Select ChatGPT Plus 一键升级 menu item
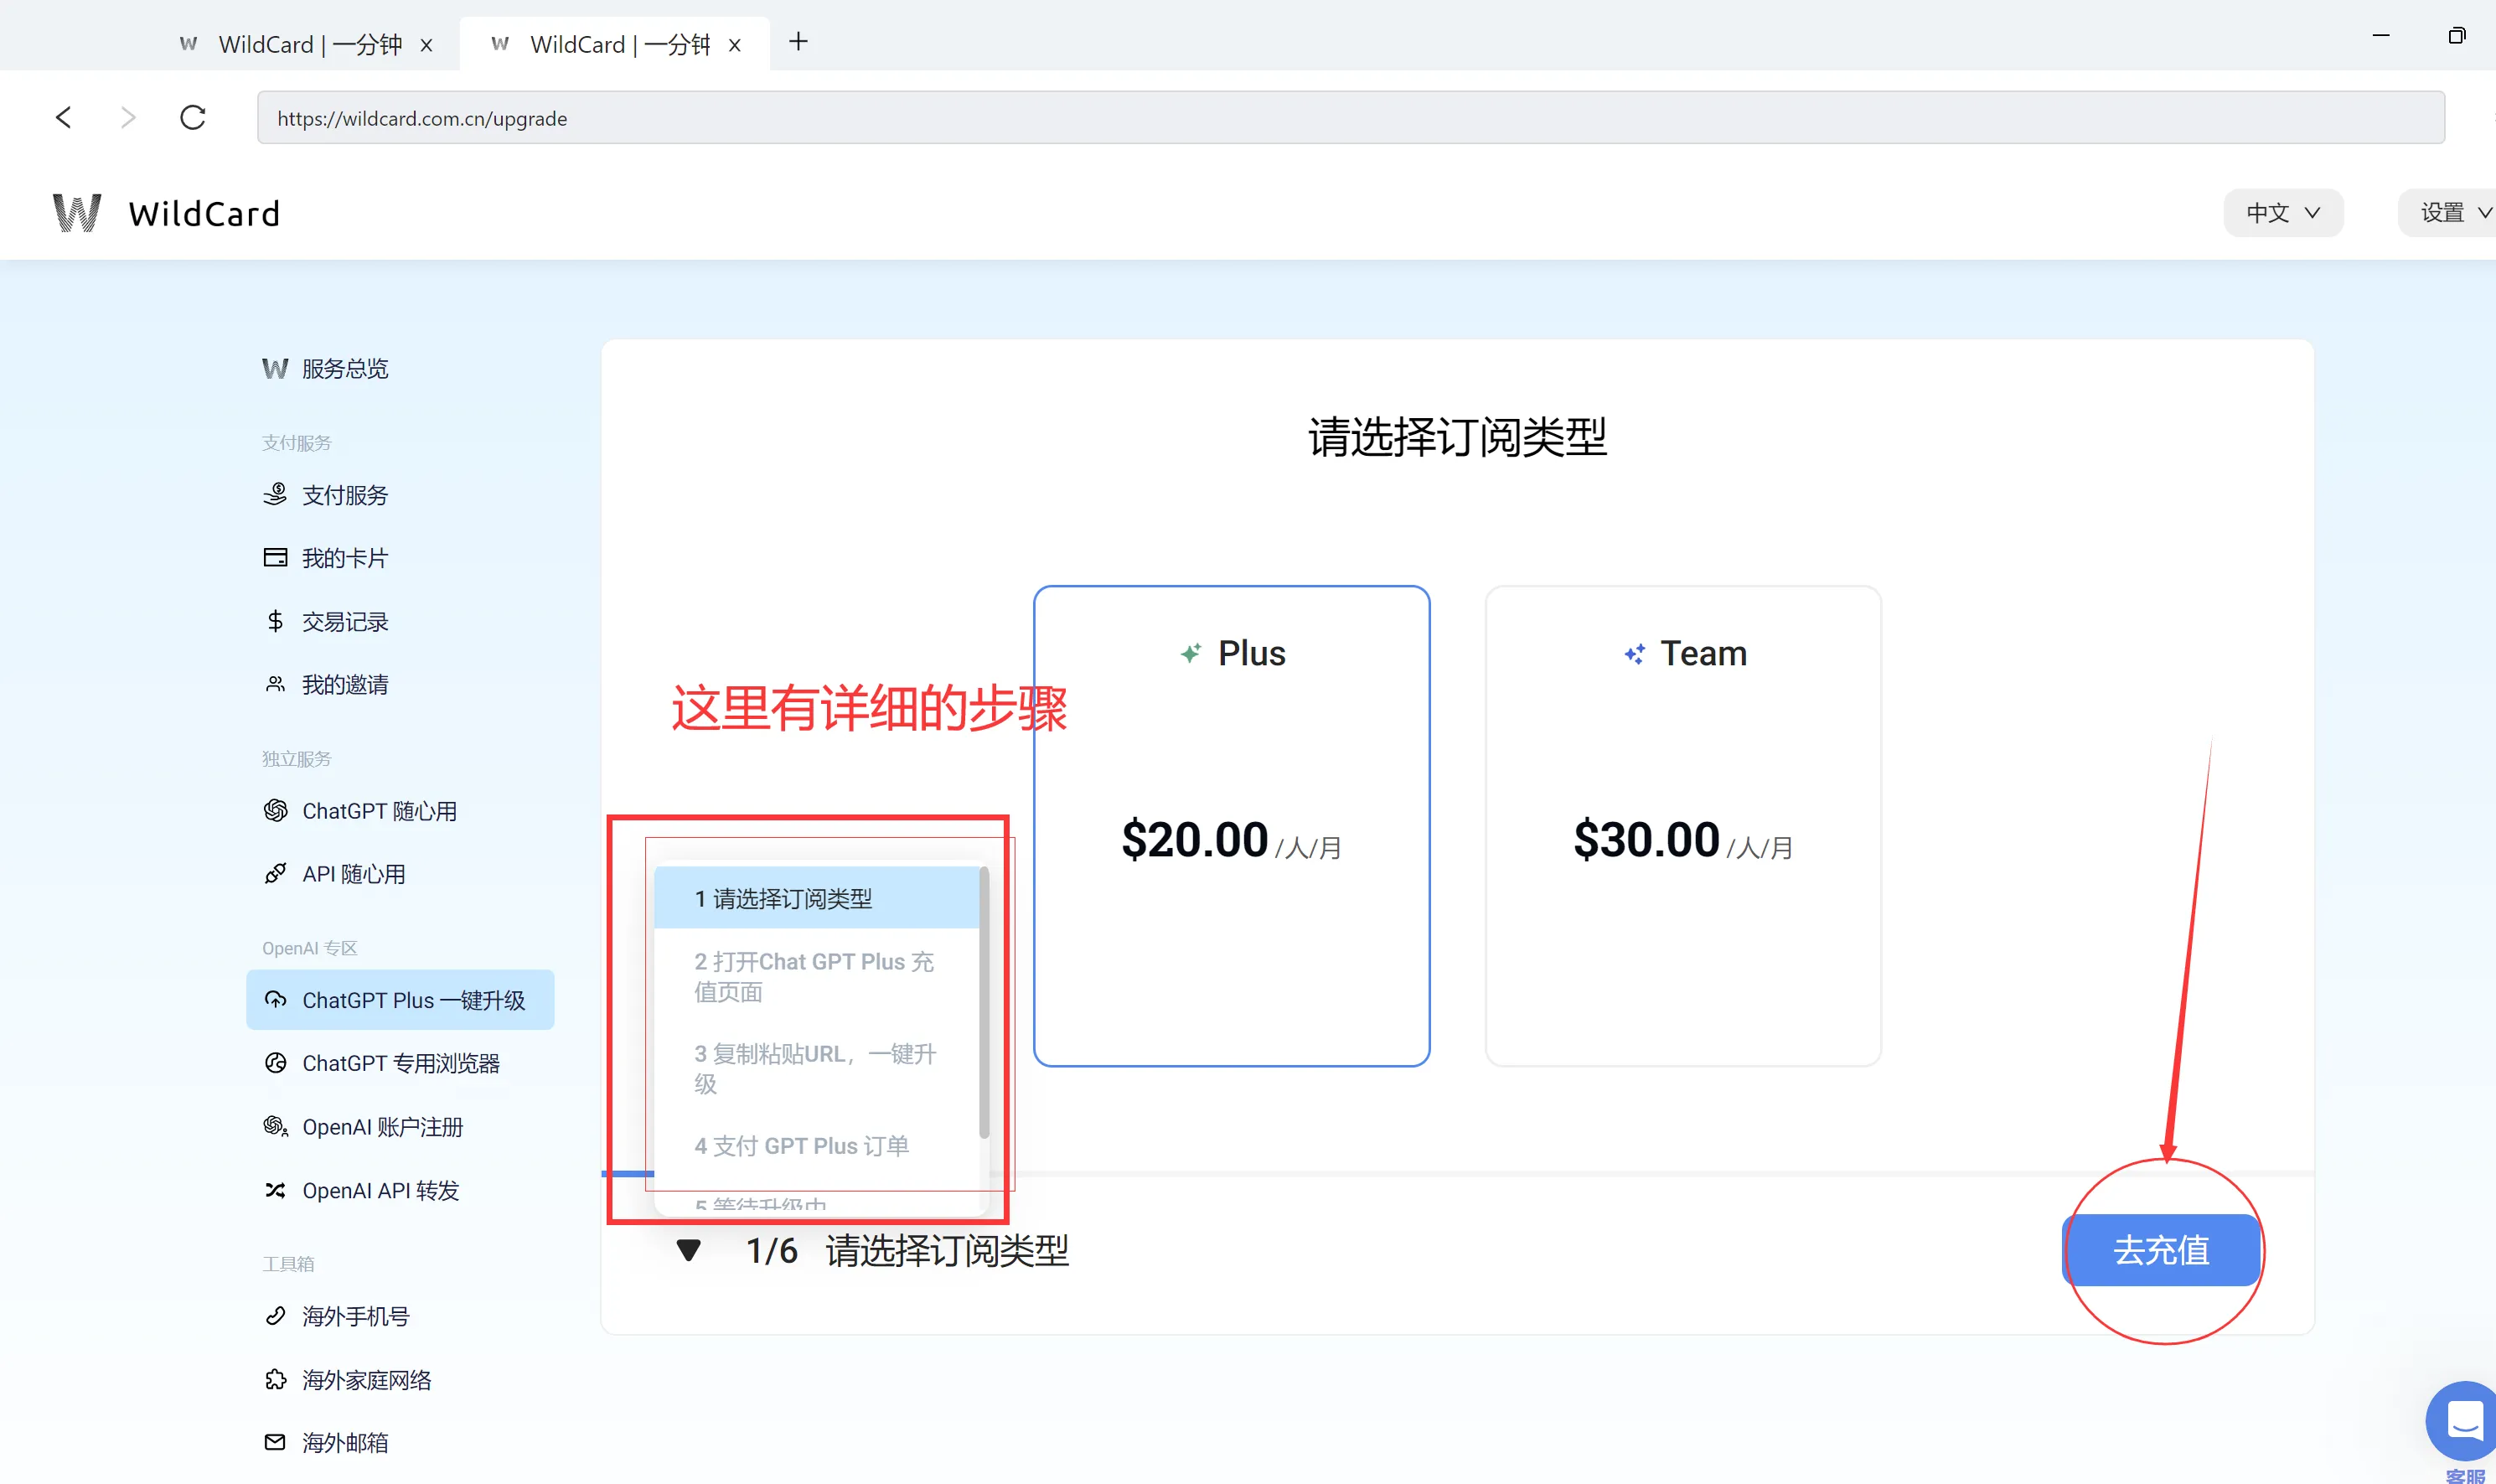 (x=400, y=1000)
